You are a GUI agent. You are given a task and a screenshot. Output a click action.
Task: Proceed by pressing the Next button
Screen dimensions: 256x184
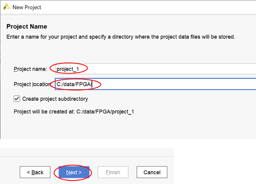(x=74, y=172)
